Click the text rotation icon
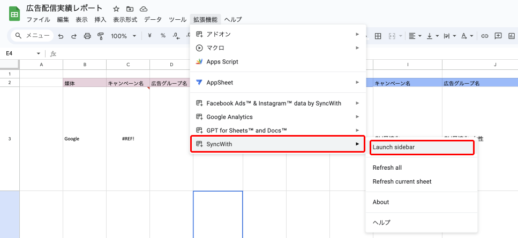Screen dimensions: 518x238 (x=464, y=36)
